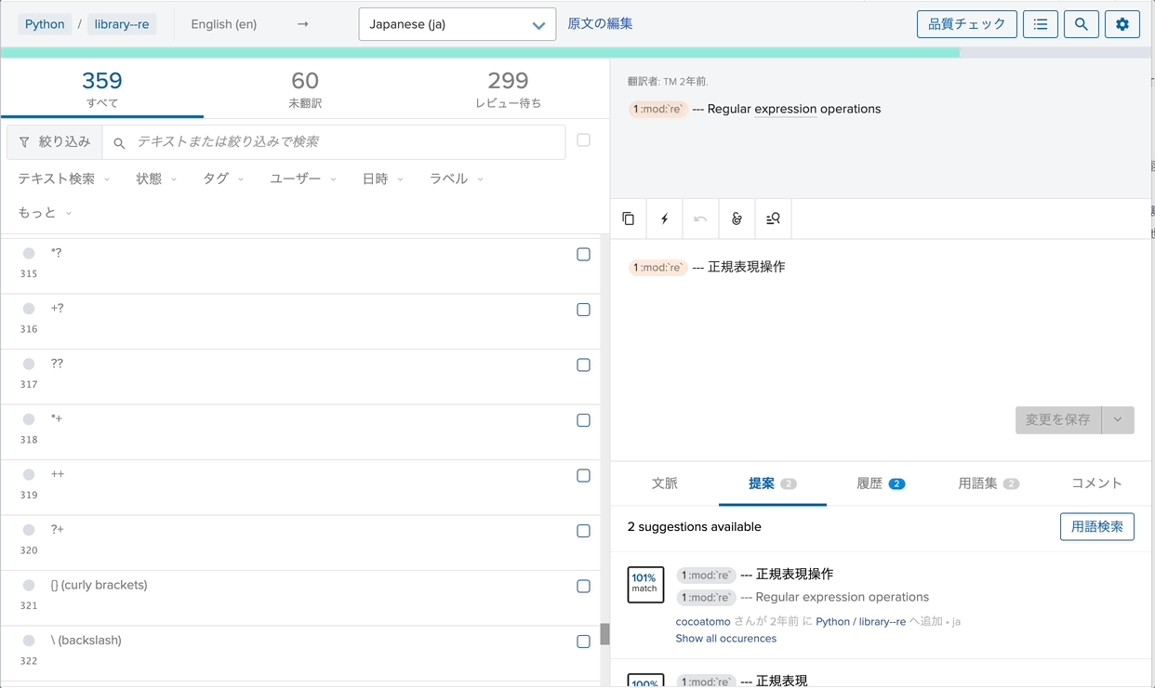Check the box for string 315
Image resolution: width=1155 pixels, height=688 pixels.
583,255
